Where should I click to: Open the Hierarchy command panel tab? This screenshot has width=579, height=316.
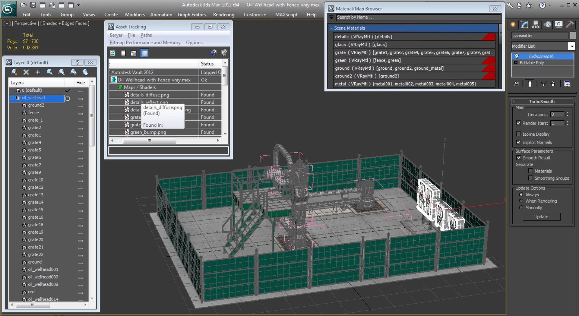click(536, 25)
